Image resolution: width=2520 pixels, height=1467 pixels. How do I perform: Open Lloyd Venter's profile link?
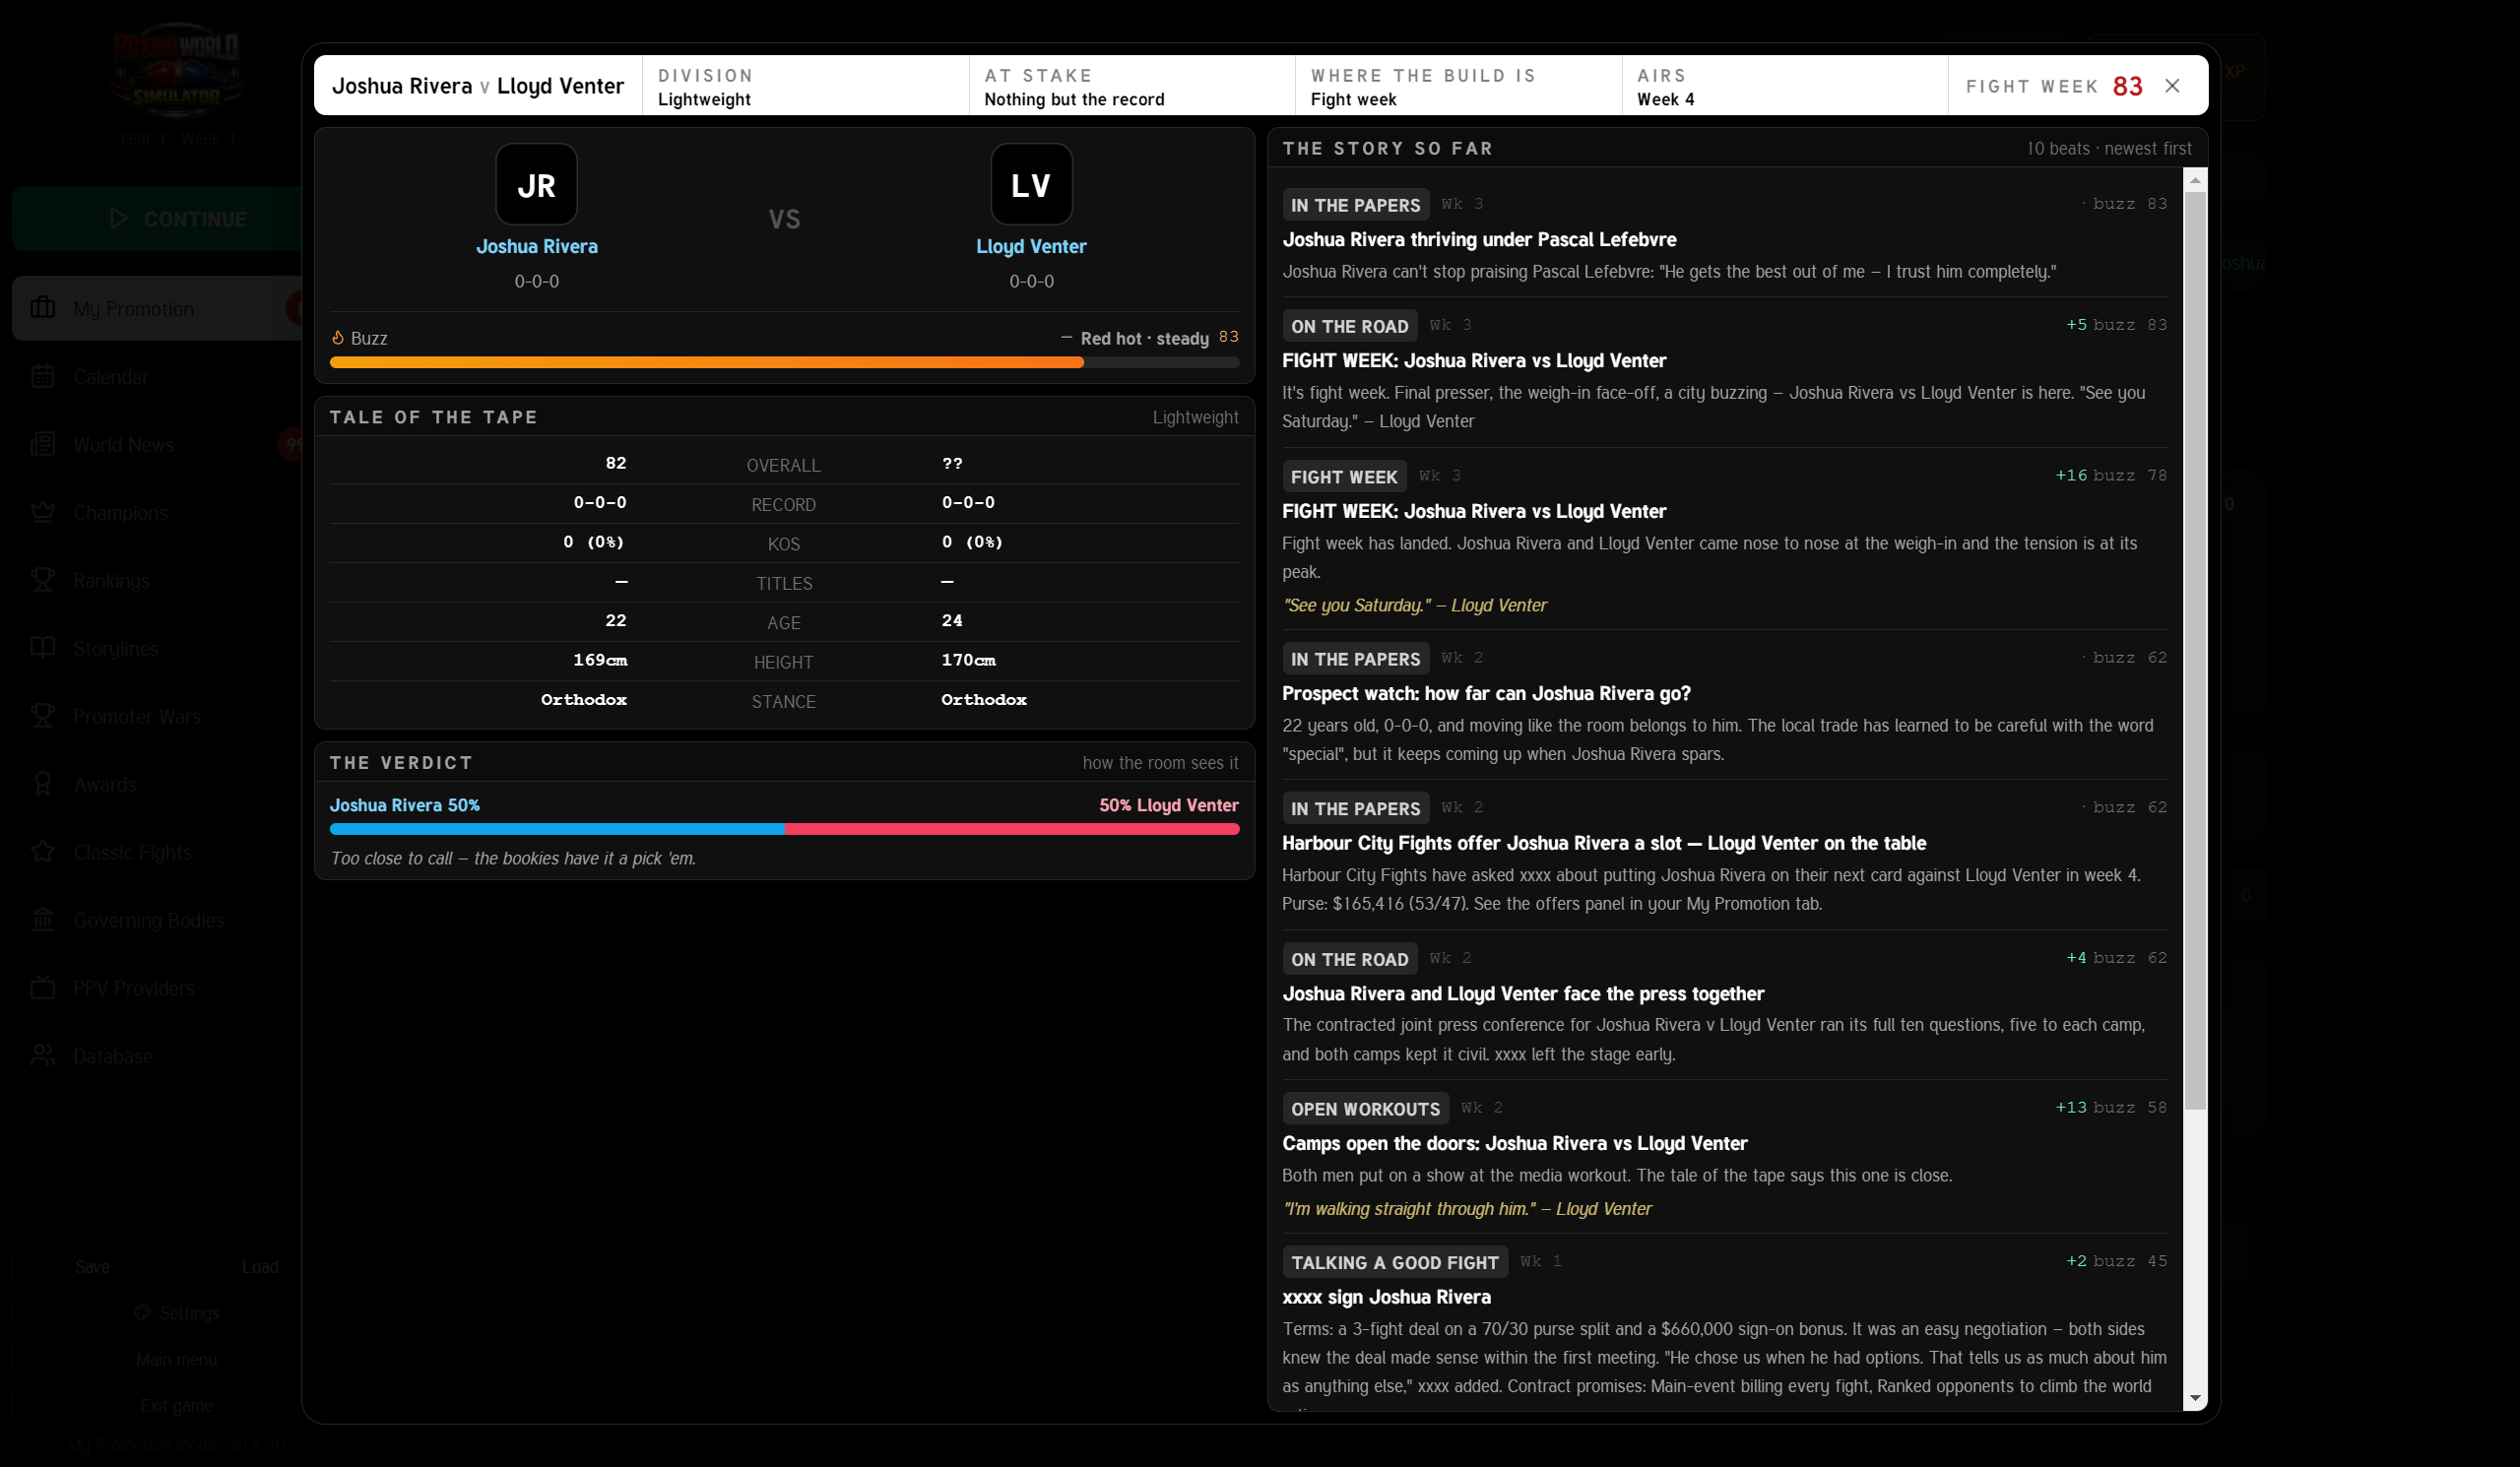(x=1031, y=246)
